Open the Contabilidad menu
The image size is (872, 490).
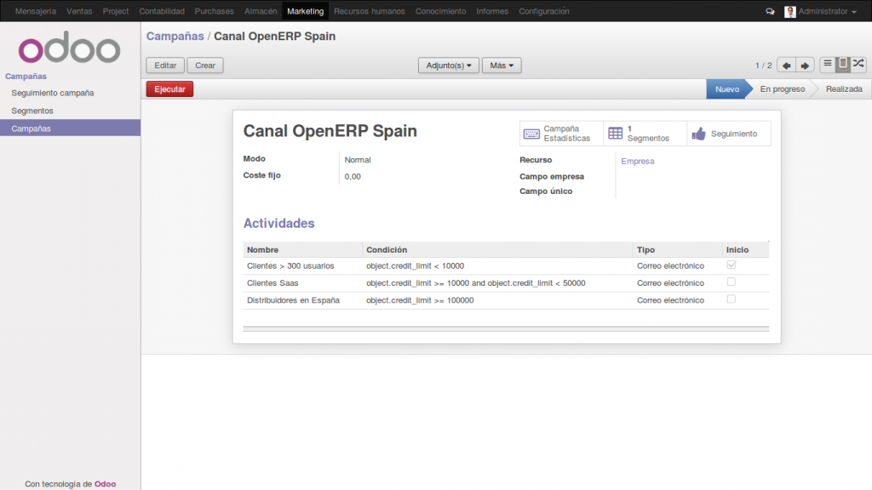pos(162,11)
